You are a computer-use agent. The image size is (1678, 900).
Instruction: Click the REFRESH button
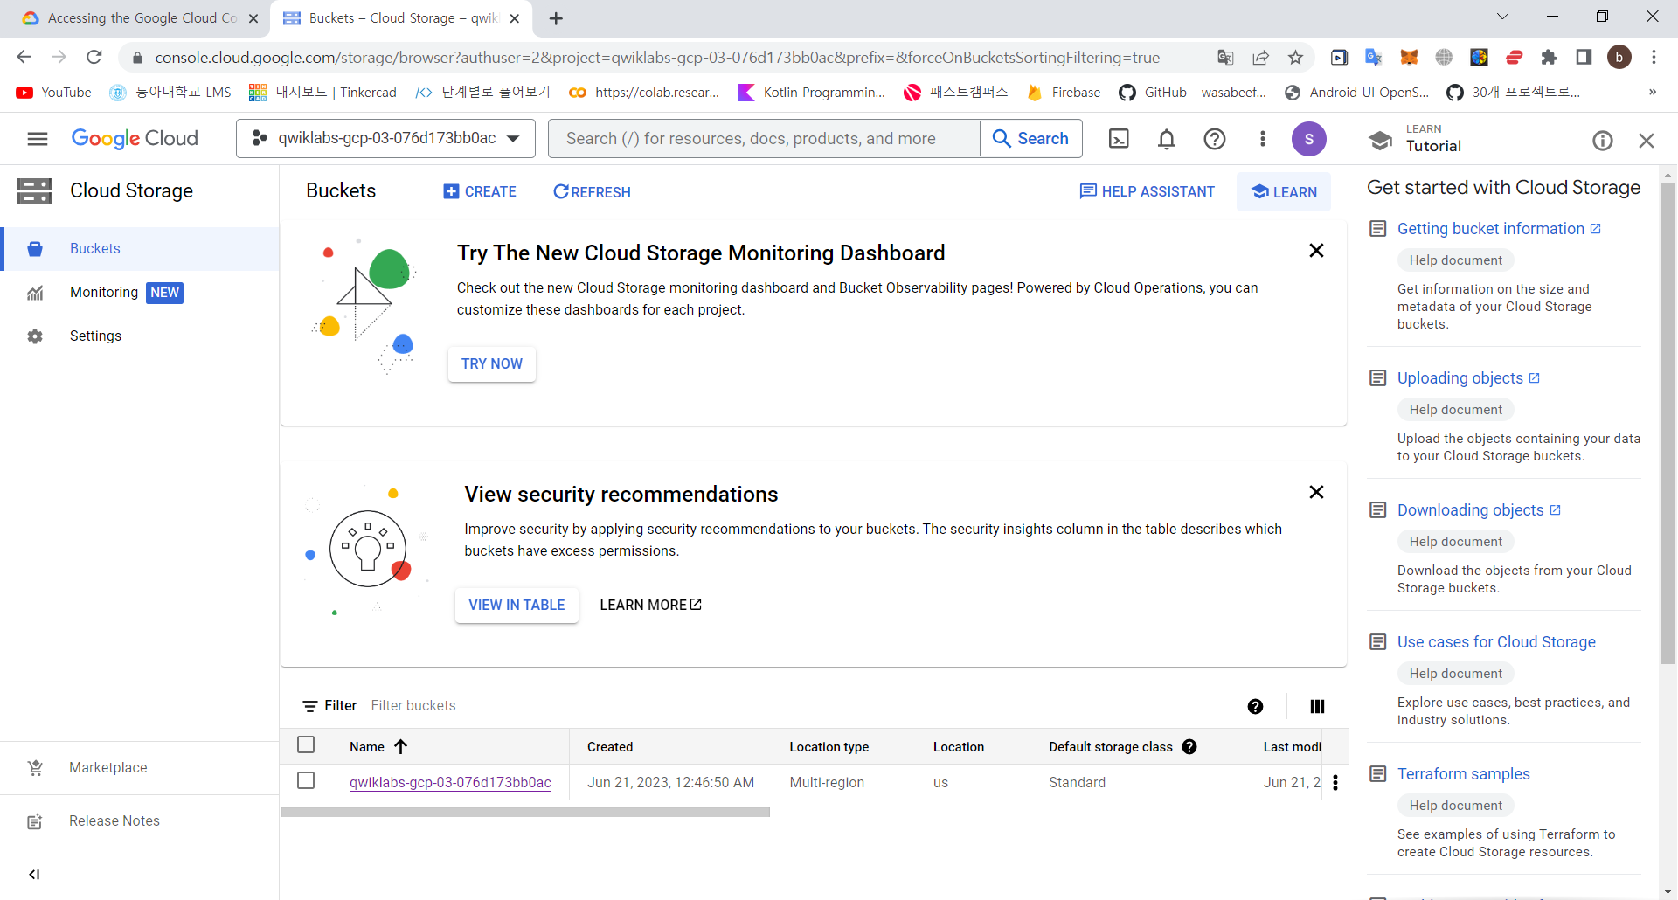592,192
